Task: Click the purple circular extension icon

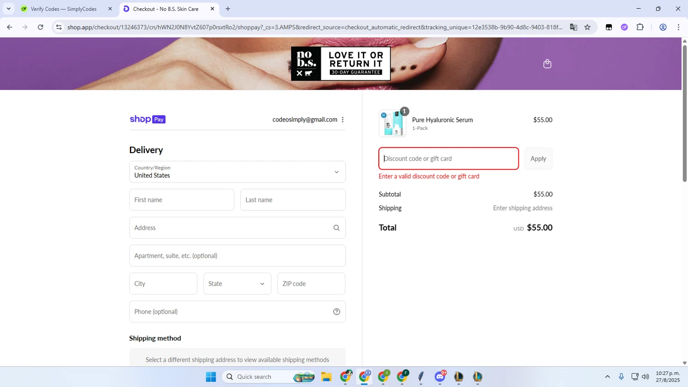Action: pyautogui.click(x=624, y=27)
